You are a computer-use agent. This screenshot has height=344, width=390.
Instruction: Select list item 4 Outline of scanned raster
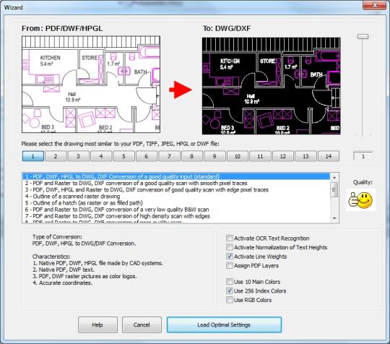click(x=176, y=197)
